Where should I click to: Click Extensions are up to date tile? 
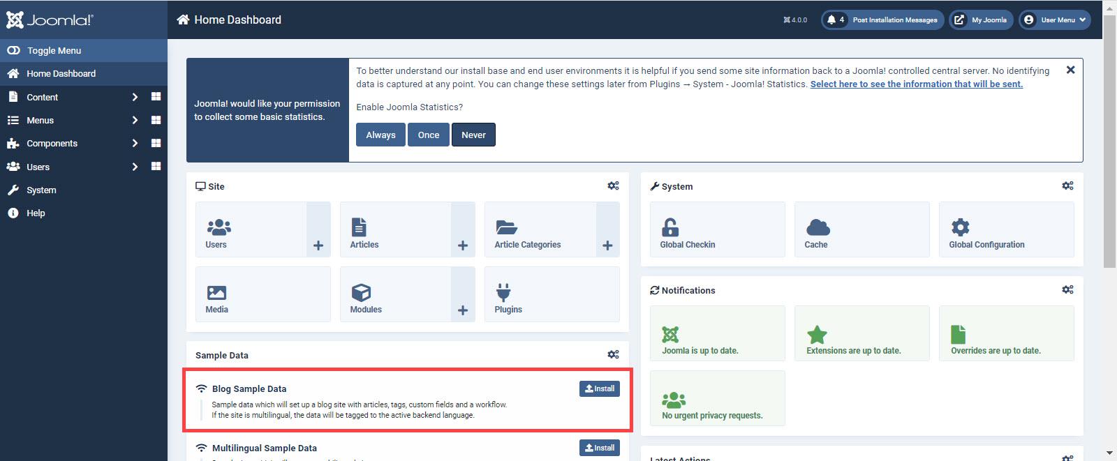[862, 333]
